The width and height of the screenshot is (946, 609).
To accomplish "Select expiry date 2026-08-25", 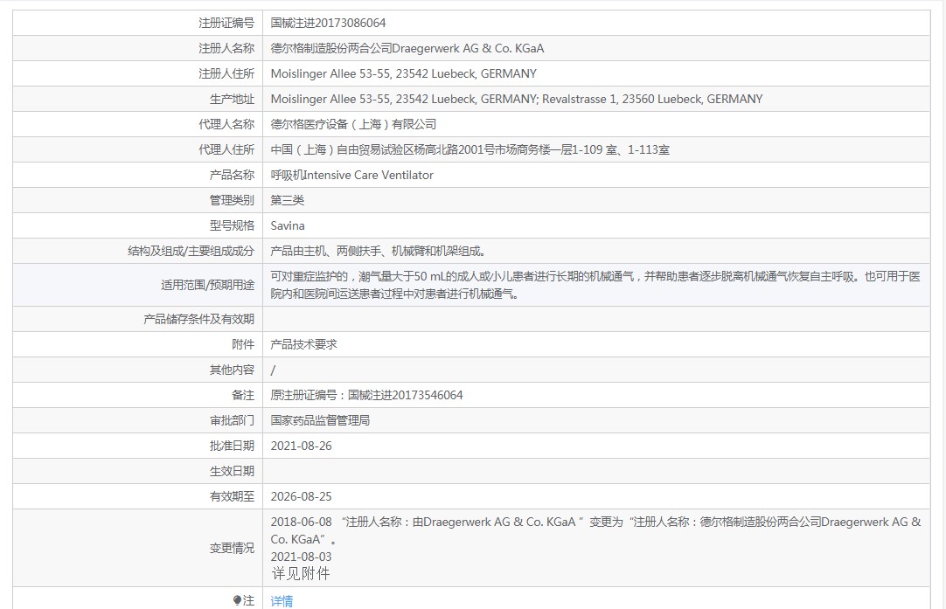I will [x=301, y=496].
